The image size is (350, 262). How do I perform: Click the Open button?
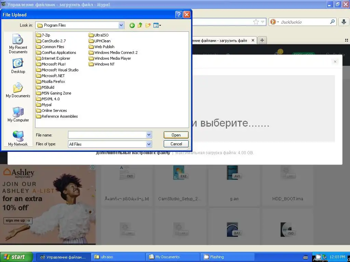pyautogui.click(x=176, y=135)
